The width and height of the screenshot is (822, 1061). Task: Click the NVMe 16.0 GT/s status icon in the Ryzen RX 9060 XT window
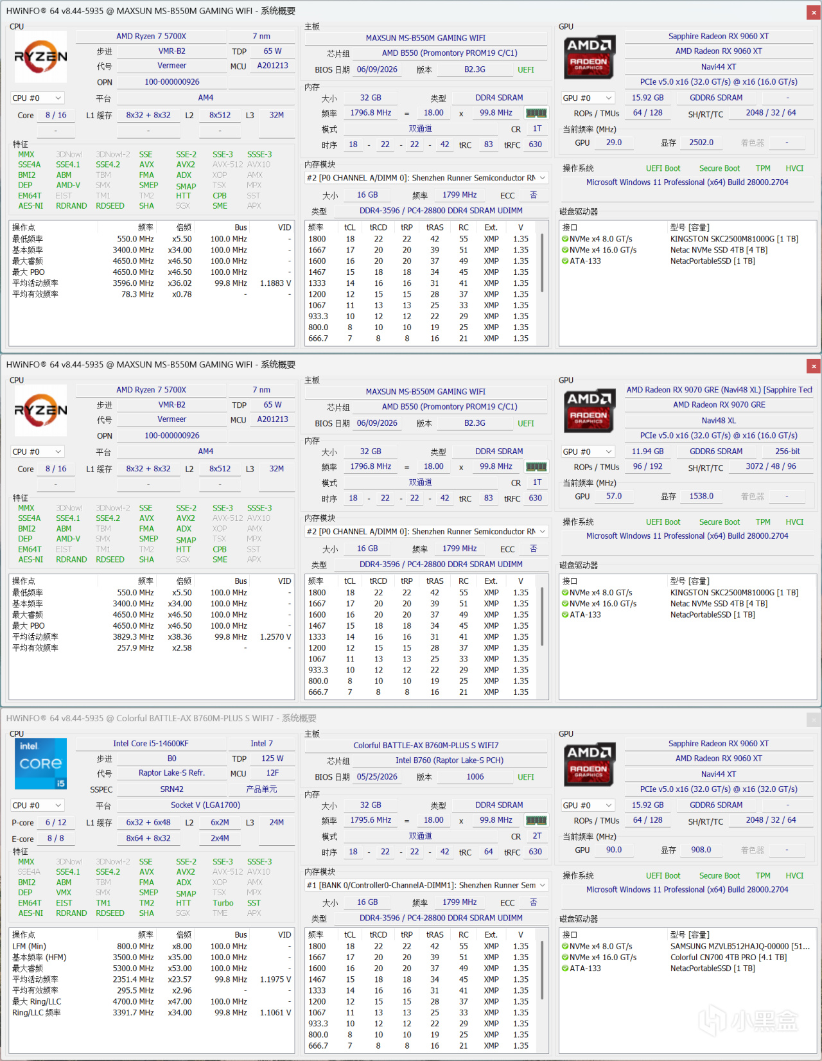(565, 250)
